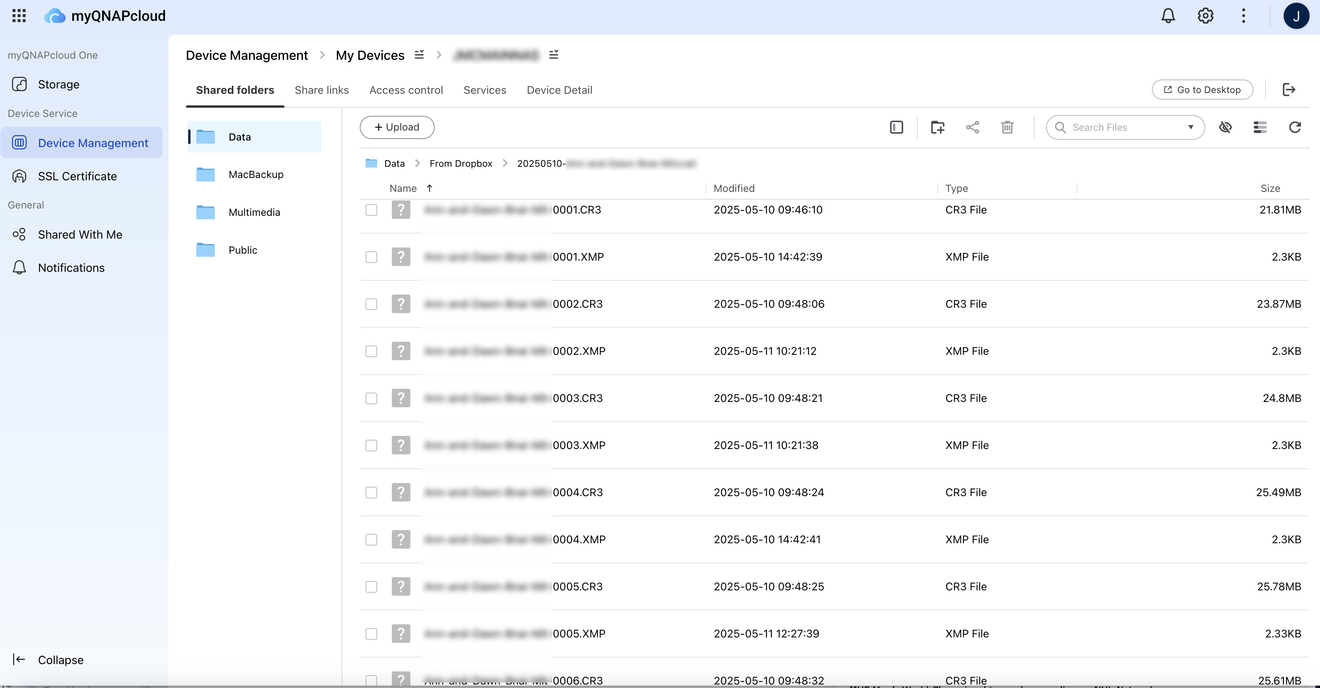Click the share icon in toolbar
The image size is (1320, 688).
point(973,127)
